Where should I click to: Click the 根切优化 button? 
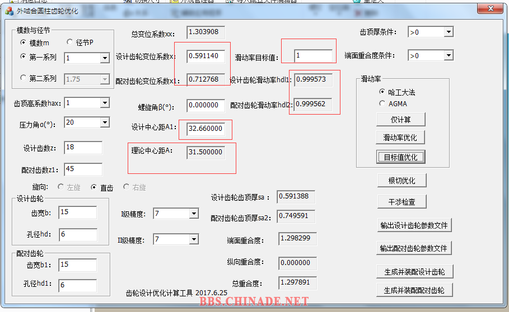pos(402,181)
